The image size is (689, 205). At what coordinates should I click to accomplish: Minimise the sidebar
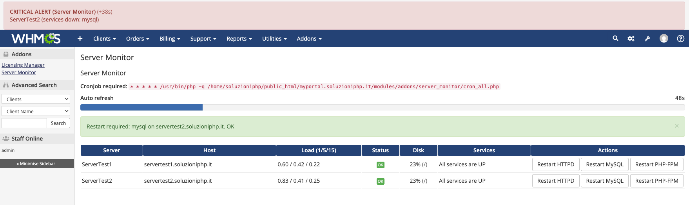click(37, 164)
